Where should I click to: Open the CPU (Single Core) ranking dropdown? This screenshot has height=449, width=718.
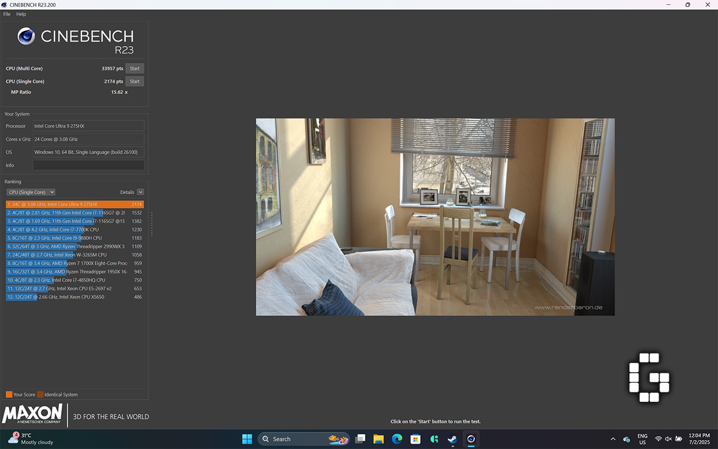pyautogui.click(x=31, y=192)
